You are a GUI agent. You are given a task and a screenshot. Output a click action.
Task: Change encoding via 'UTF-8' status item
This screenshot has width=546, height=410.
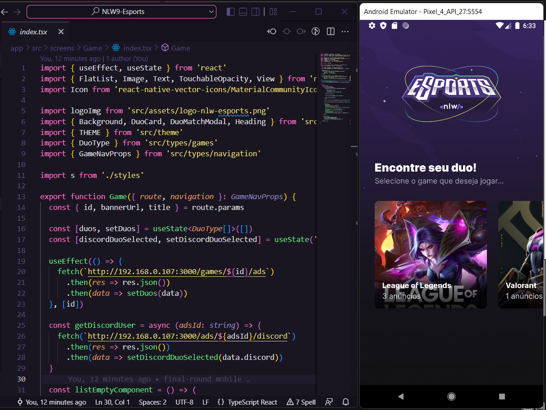[x=184, y=402]
